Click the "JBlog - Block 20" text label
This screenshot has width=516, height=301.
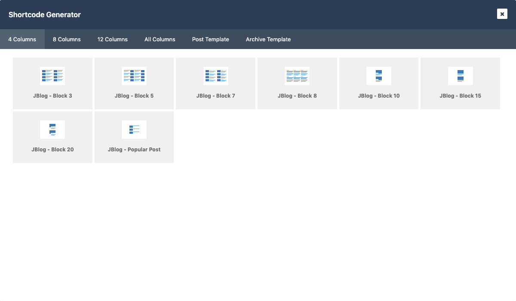click(52, 150)
